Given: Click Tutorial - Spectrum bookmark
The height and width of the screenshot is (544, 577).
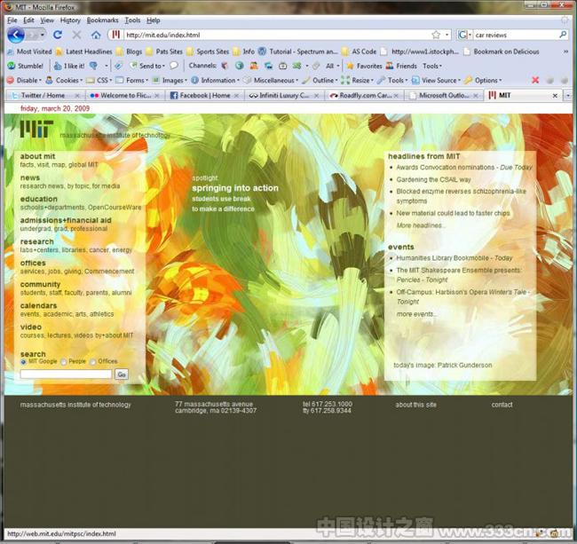Looking at the screenshot, I should tap(297, 51).
